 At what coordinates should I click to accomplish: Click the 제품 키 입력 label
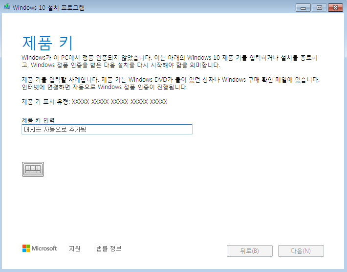tap(38, 120)
